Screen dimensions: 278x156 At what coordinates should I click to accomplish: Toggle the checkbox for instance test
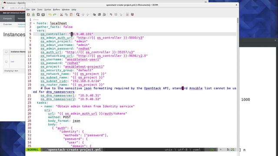[6, 62]
